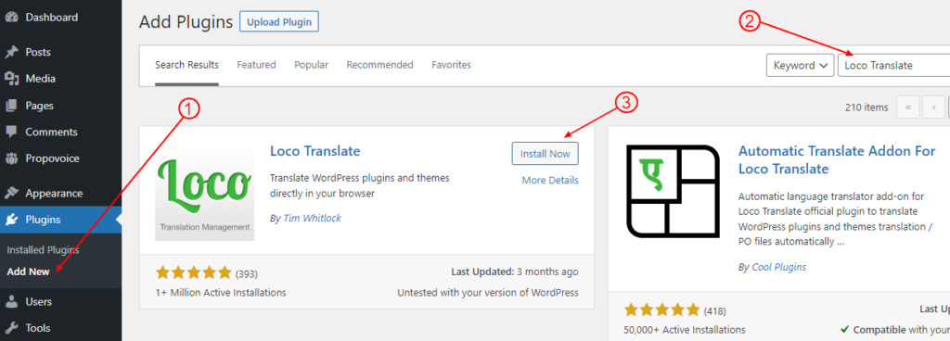Switch to the Popular tab
Screen dimensions: 950x341
click(x=312, y=65)
